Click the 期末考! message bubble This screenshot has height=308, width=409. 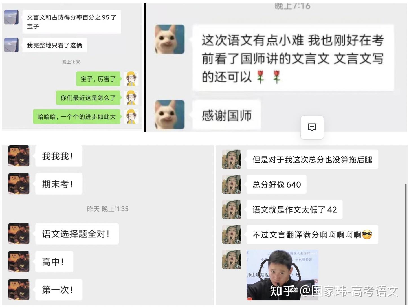pos(59,184)
